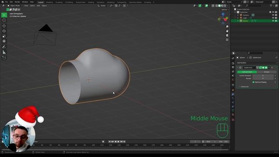Select the Scale tool

[x=4, y=36]
